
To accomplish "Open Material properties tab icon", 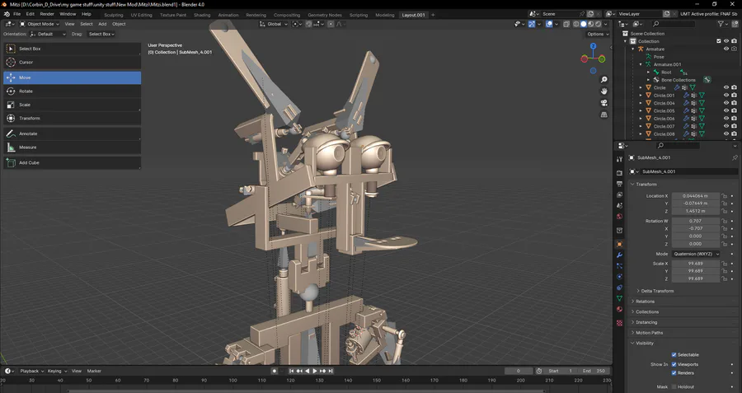I will point(619,309).
